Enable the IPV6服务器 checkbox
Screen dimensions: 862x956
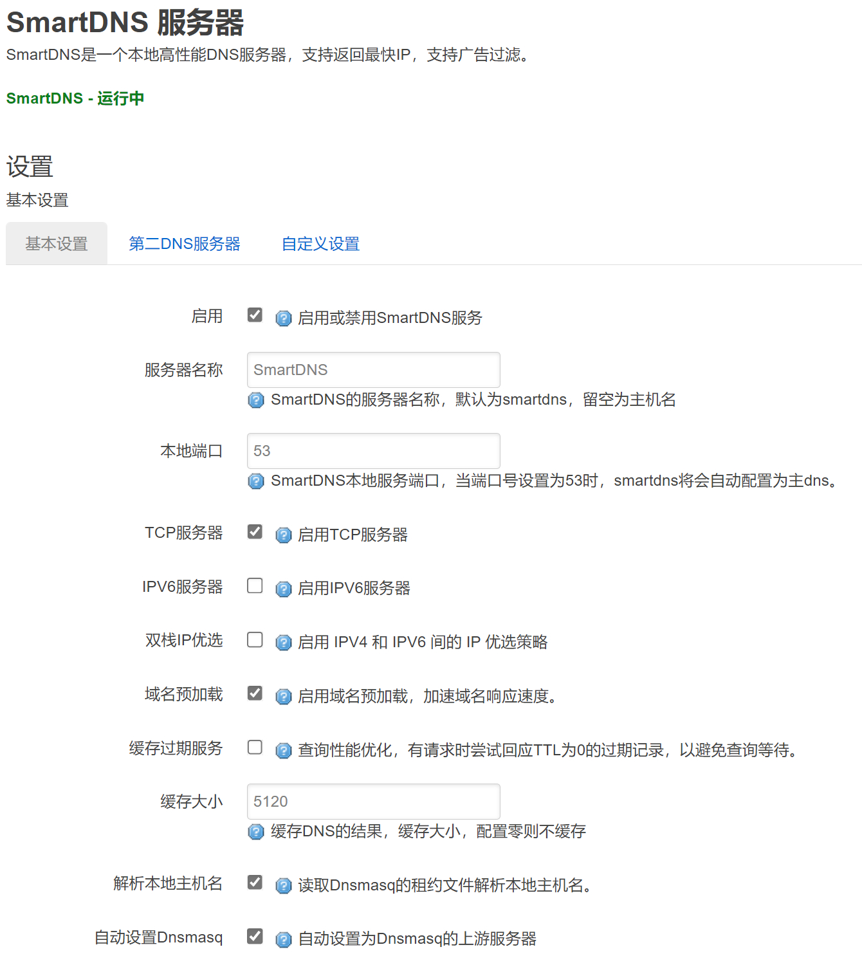coord(255,586)
